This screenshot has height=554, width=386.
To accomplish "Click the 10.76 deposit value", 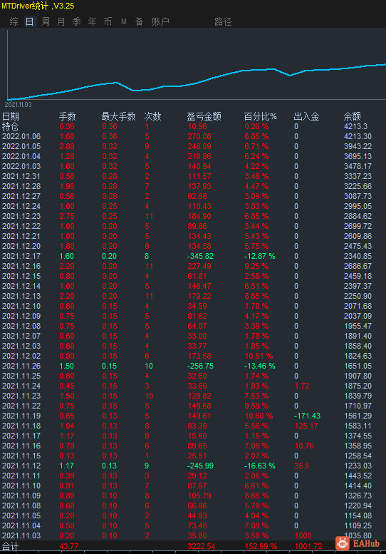I will click(304, 446).
